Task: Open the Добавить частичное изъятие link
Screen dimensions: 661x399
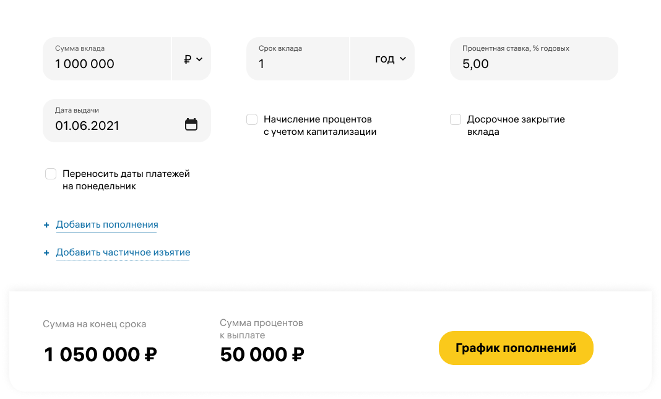Action: click(123, 252)
